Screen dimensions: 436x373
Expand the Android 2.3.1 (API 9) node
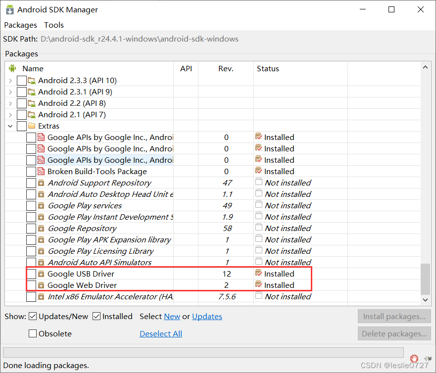[x=10, y=93]
